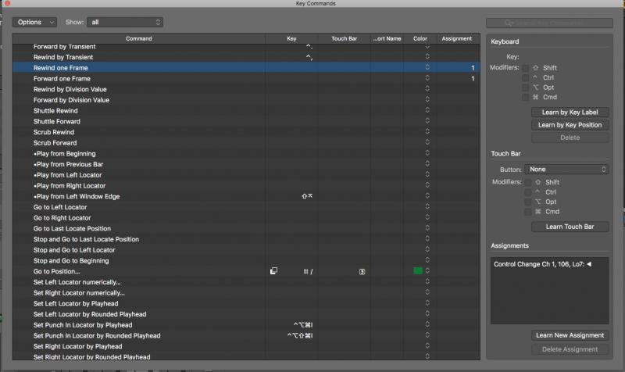The image size is (625, 372).
Task: Sort by the Short Name column header
Action: (387, 38)
